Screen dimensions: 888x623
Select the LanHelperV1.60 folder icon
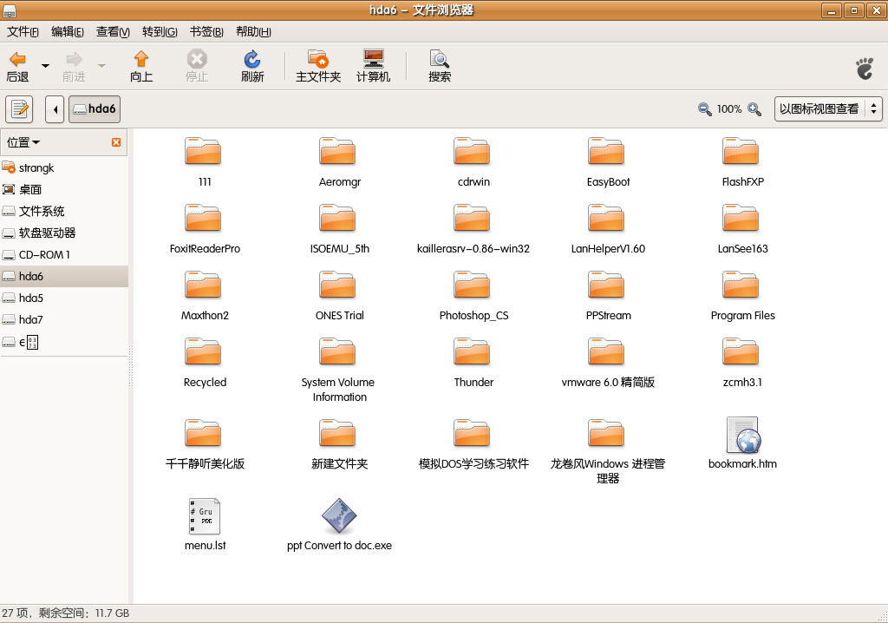(606, 219)
